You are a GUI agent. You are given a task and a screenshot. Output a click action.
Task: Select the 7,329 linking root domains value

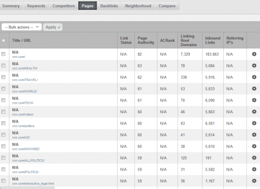pyautogui.click(x=185, y=54)
